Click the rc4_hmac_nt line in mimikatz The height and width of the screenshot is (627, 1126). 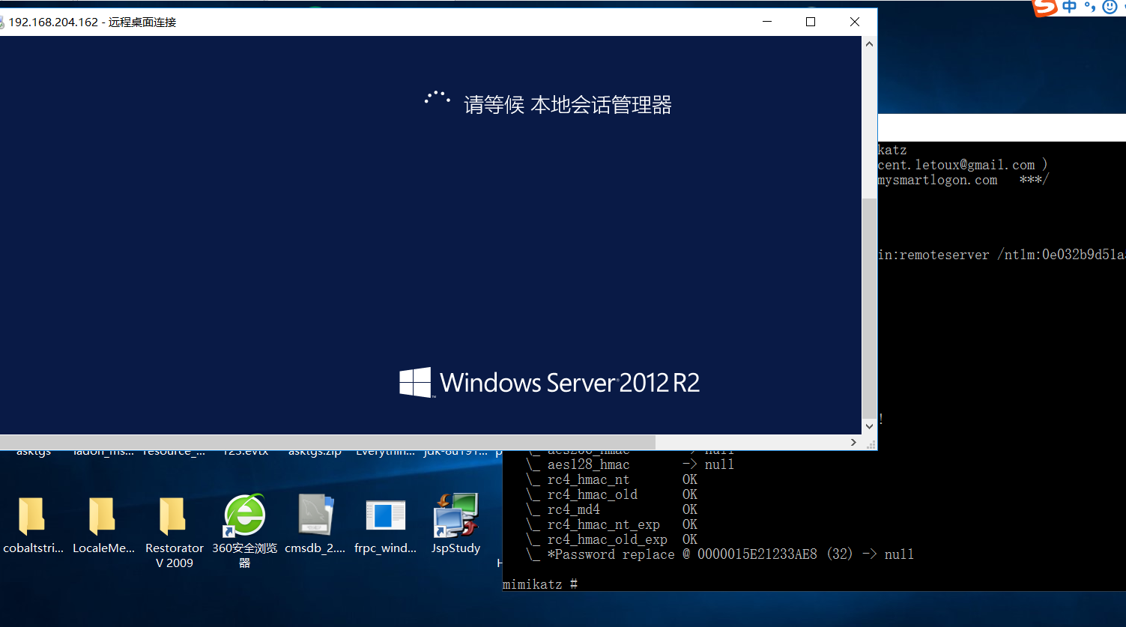click(611, 479)
